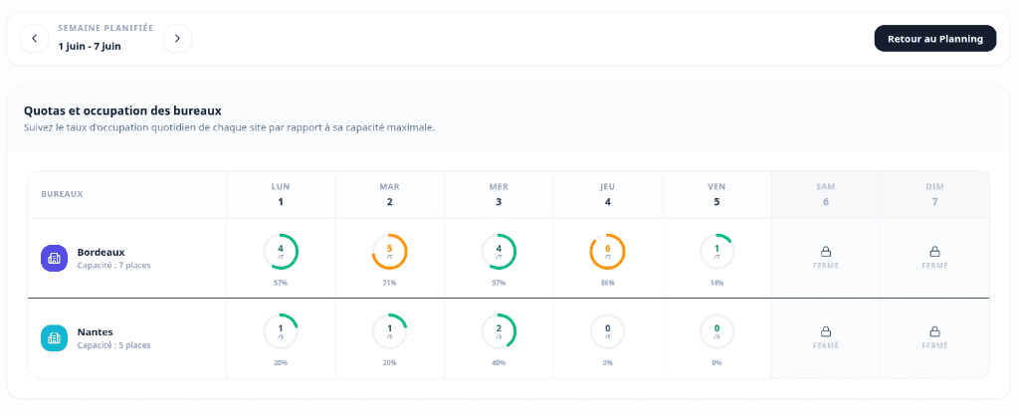Click Bordeaux Sunday lock icon
The image size is (1019, 416).
tap(934, 252)
